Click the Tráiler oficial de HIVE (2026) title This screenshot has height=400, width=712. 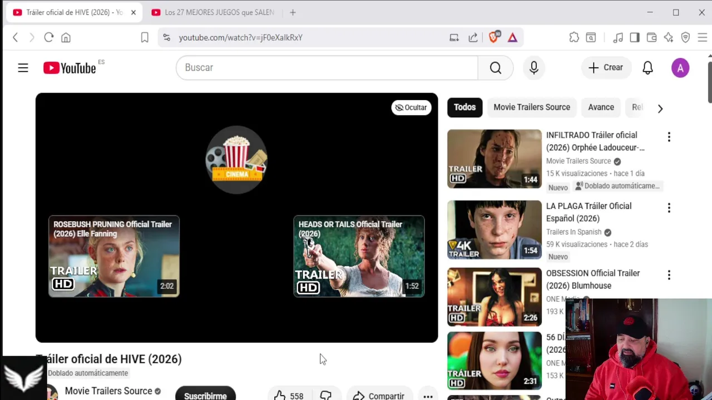coord(110,359)
